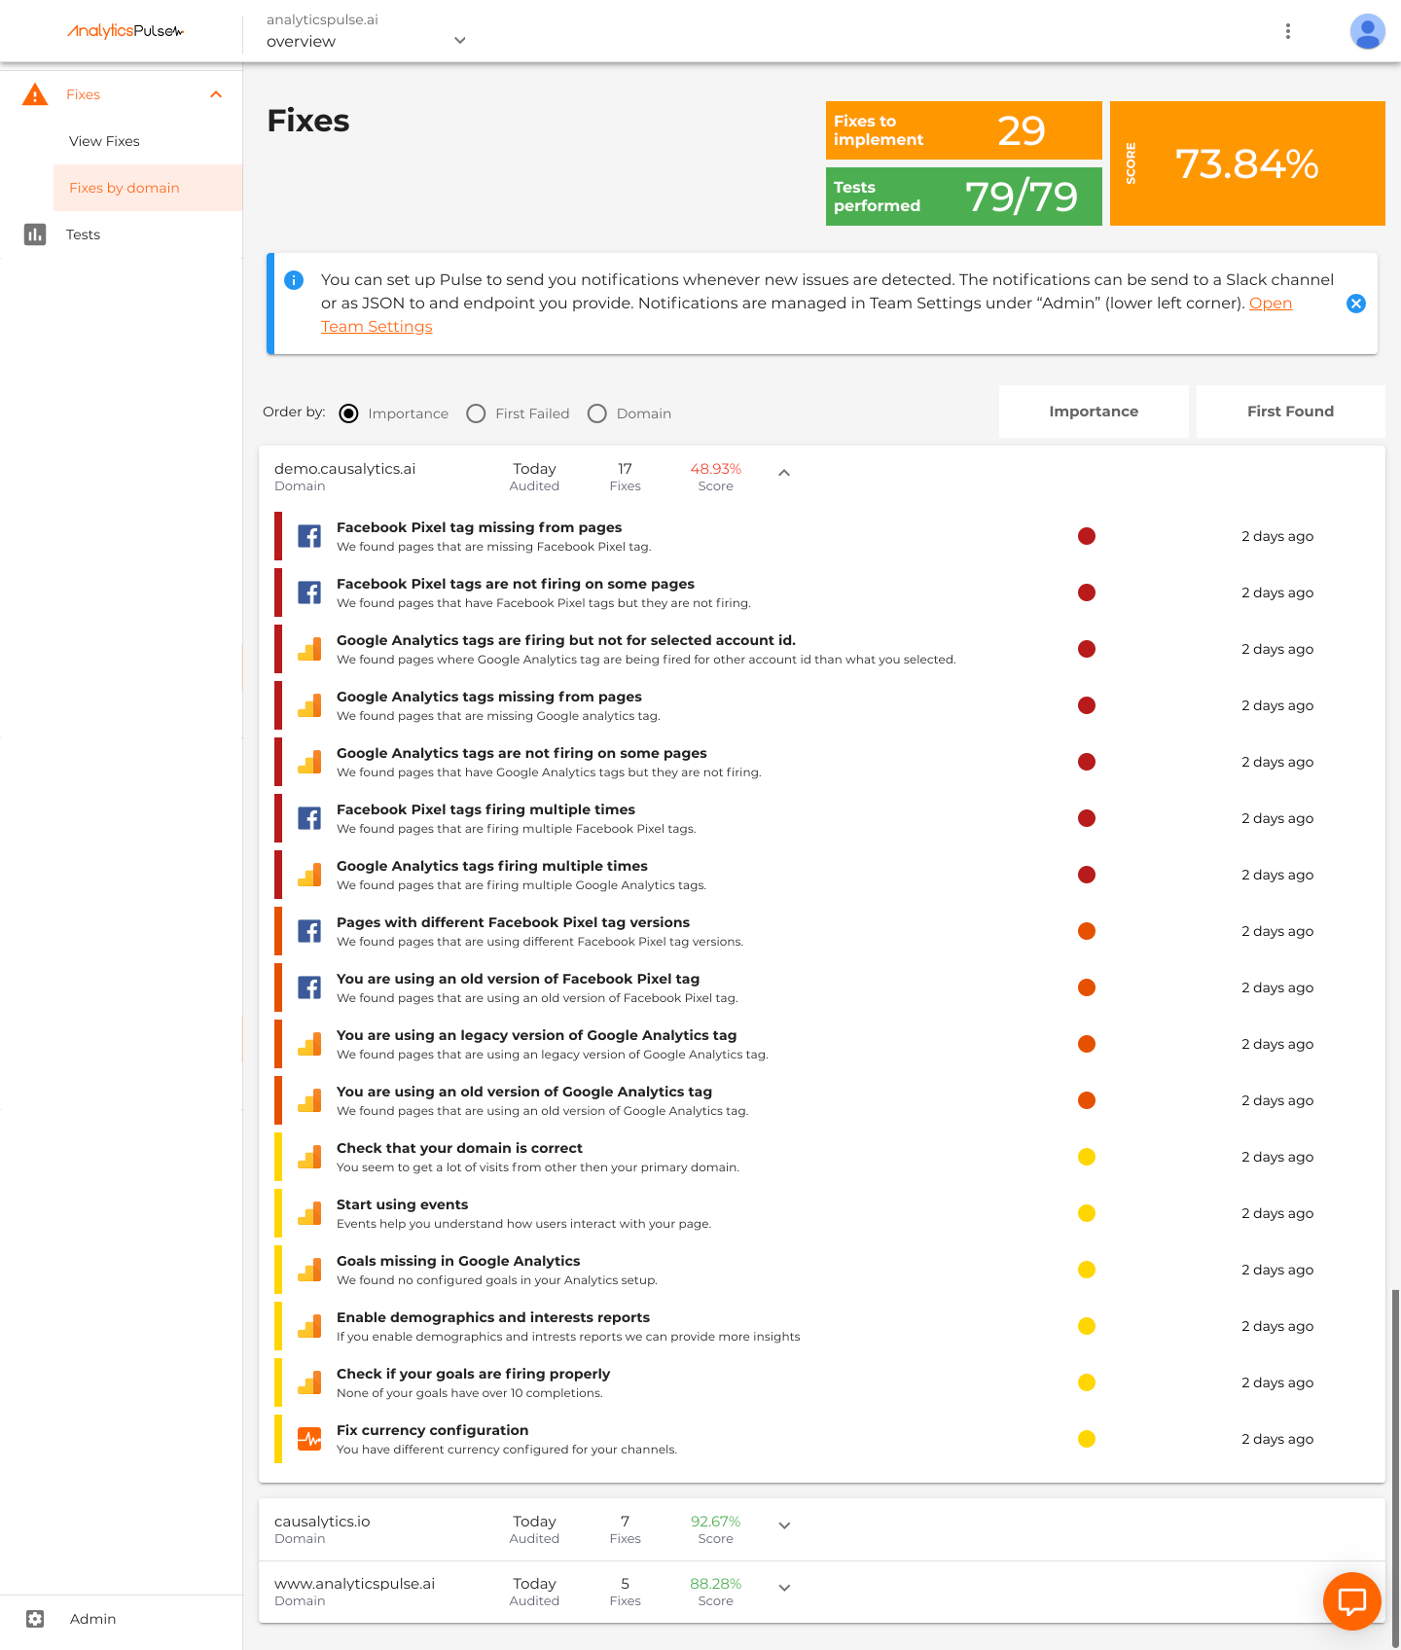Click Fixes sidebar heading
The width and height of the screenshot is (1401, 1650).
[83, 94]
